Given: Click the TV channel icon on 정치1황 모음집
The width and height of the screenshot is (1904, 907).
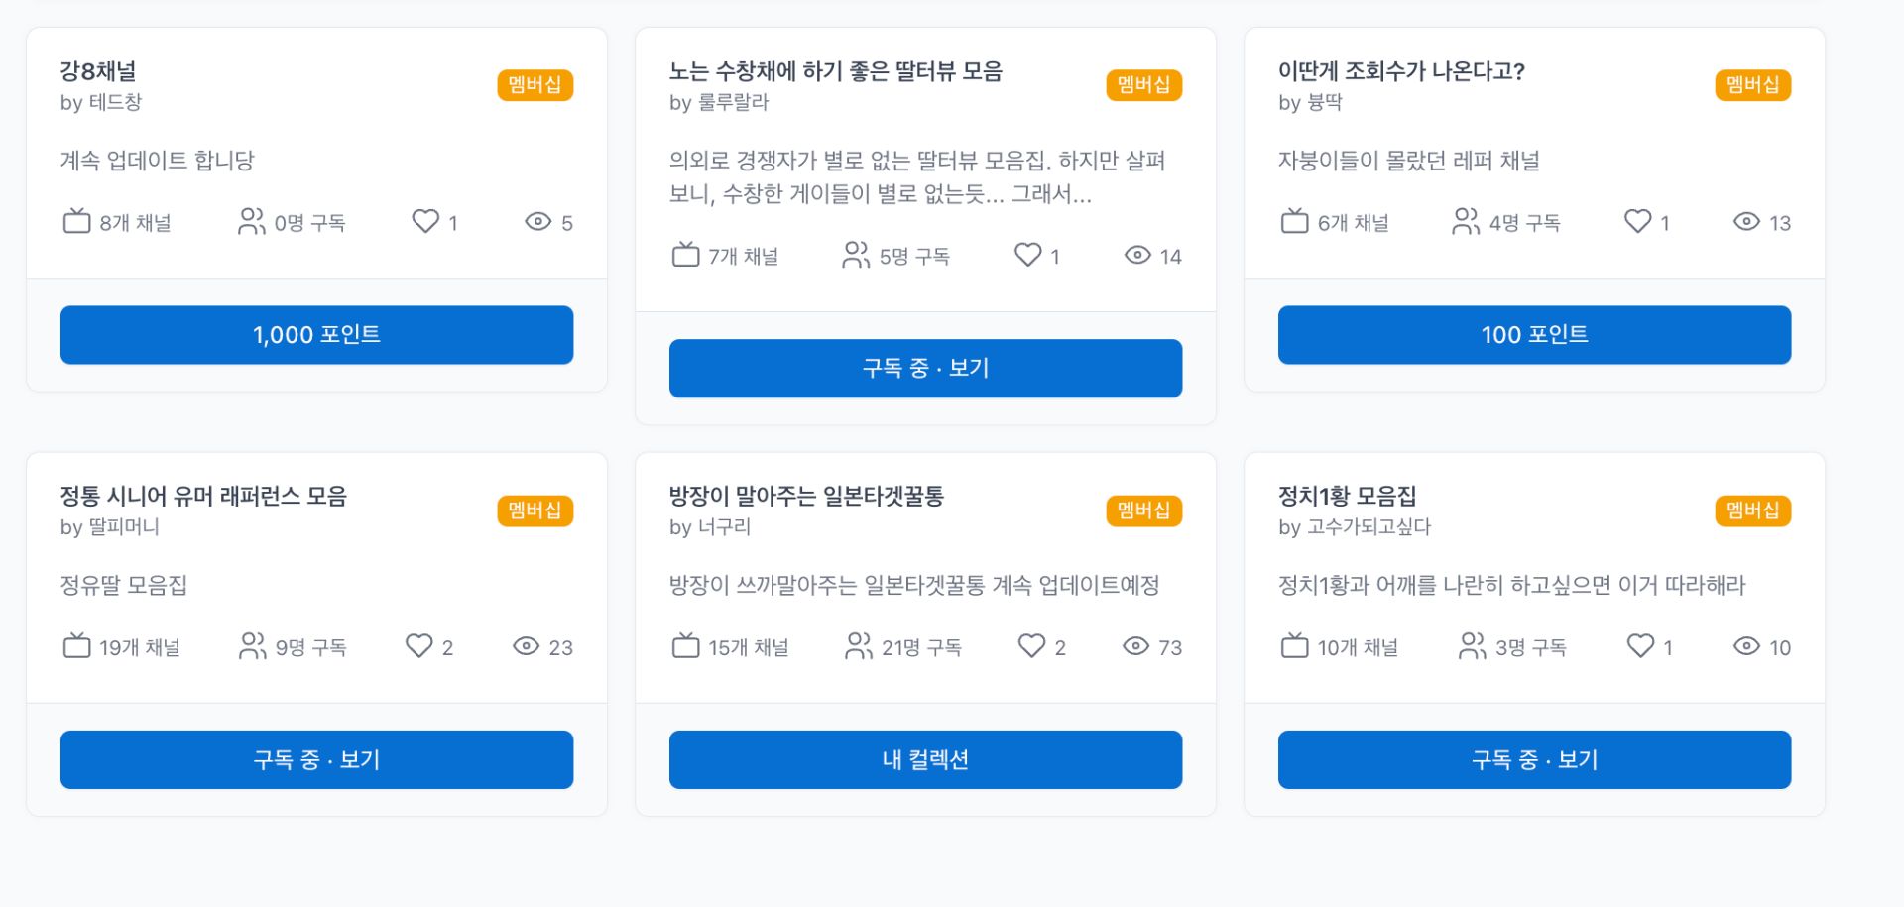Looking at the screenshot, I should click(x=1294, y=646).
